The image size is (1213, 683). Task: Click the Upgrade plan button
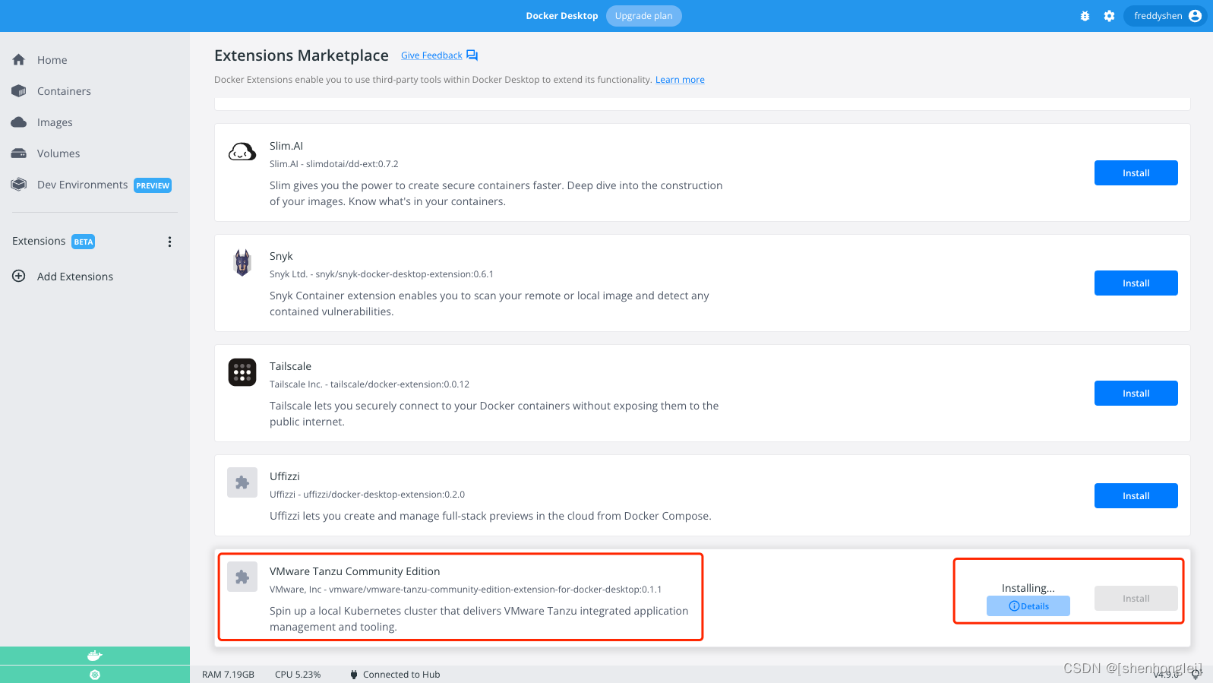[643, 16]
